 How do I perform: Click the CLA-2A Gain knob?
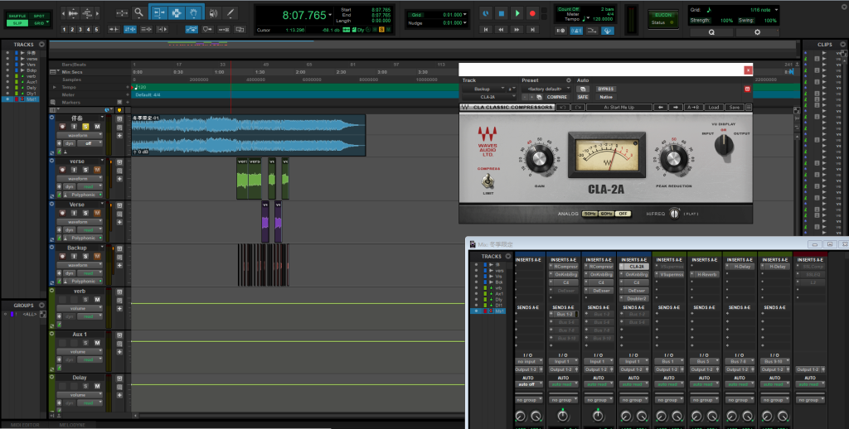[540, 158]
